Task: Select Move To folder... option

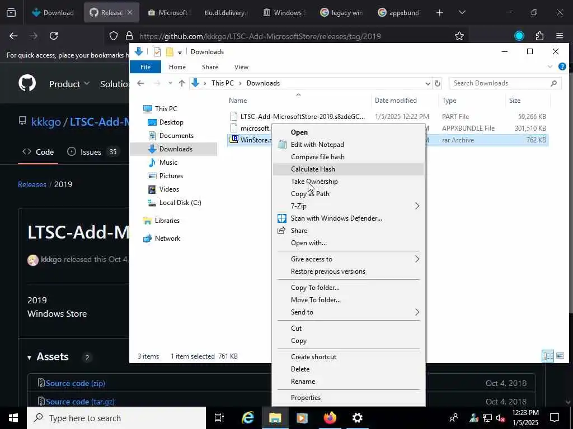Action: (x=348, y=300)
